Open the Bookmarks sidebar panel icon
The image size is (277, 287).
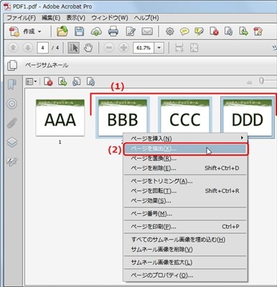pyautogui.click(x=12, y=85)
